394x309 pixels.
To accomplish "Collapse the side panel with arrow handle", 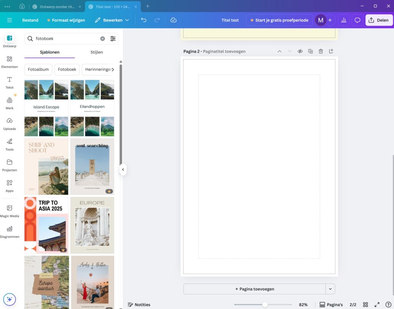I will [x=123, y=170].
